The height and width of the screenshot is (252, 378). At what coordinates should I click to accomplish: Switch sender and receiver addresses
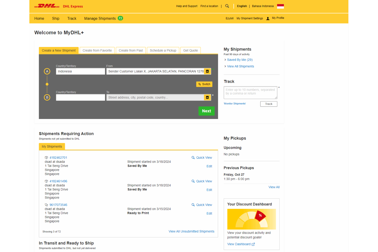coord(204,84)
